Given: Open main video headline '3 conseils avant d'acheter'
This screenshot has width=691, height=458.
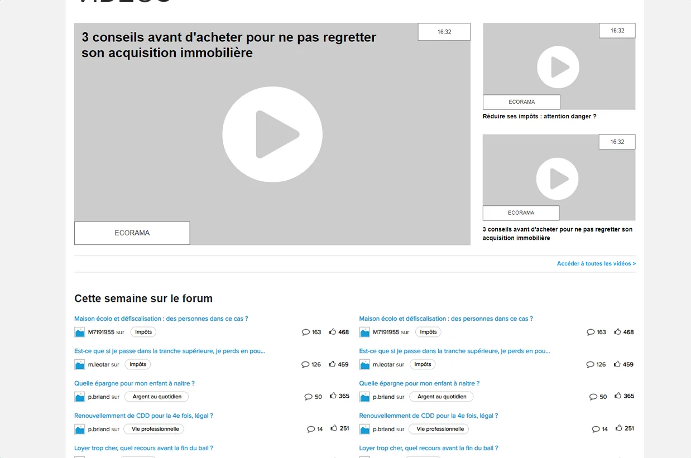Looking at the screenshot, I should tap(229, 45).
